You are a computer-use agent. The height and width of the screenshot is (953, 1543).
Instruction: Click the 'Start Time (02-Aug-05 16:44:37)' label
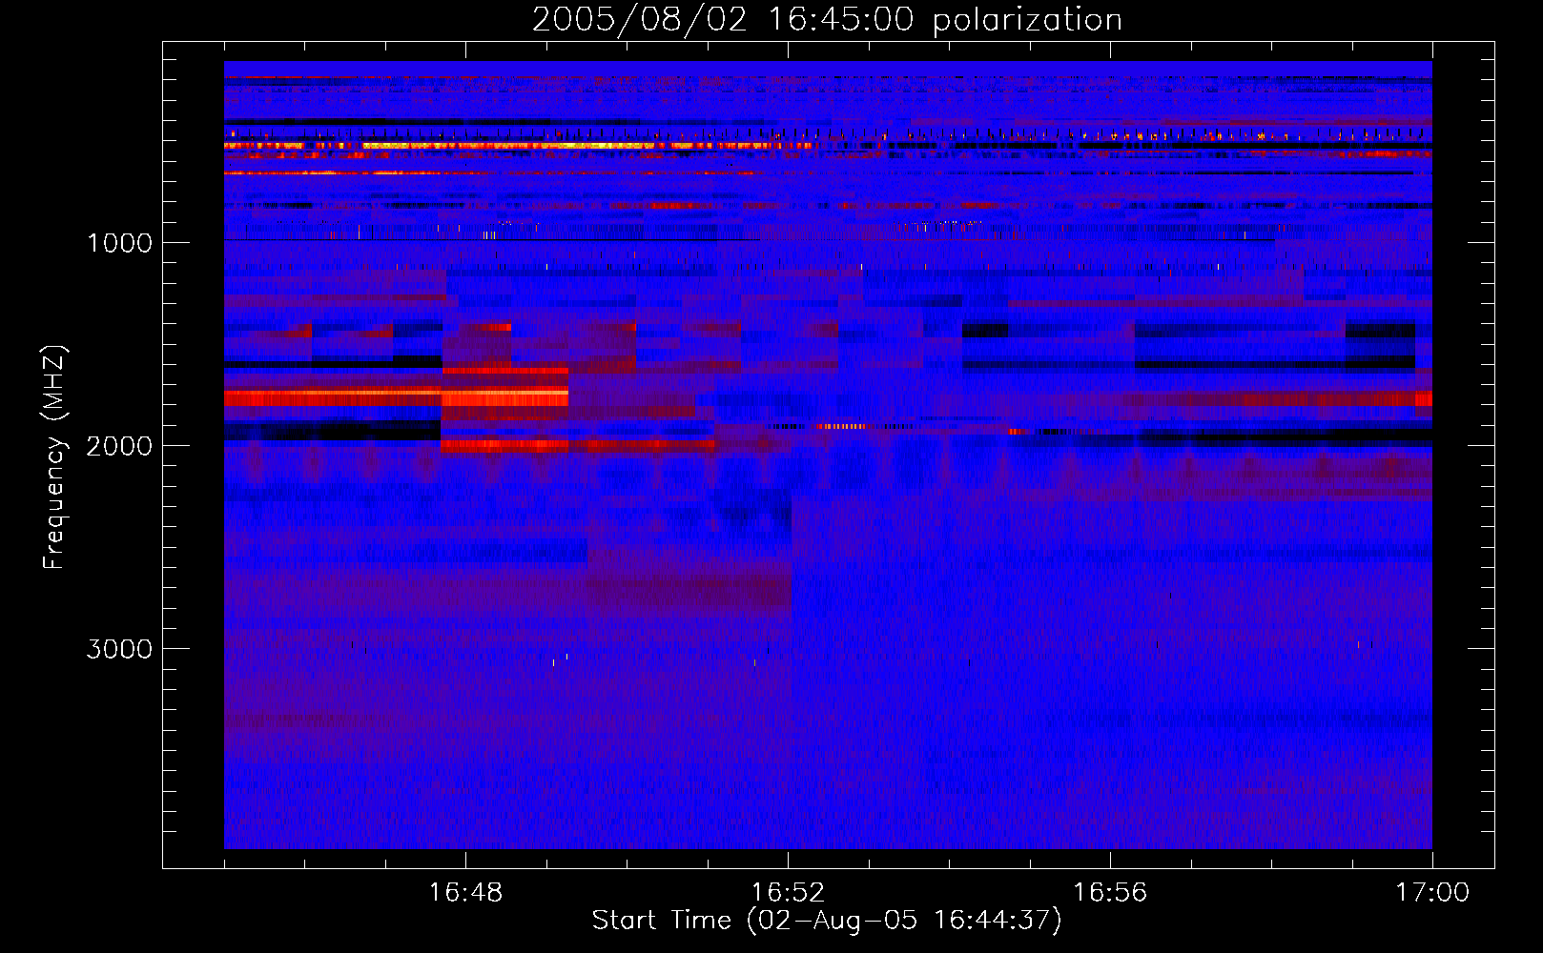[827, 921]
